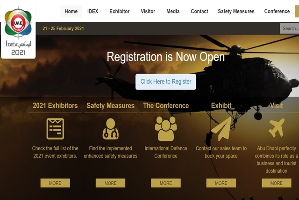Viewport: 299px width, 200px height.
Task: Click 'Contact our sales team to book your space' text
Action: click(x=221, y=152)
